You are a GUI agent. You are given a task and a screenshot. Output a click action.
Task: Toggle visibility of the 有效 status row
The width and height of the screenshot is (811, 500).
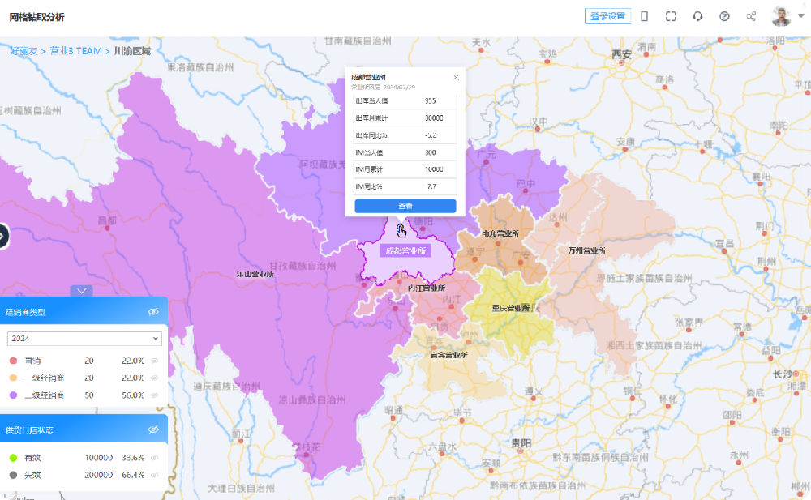pyautogui.click(x=154, y=458)
